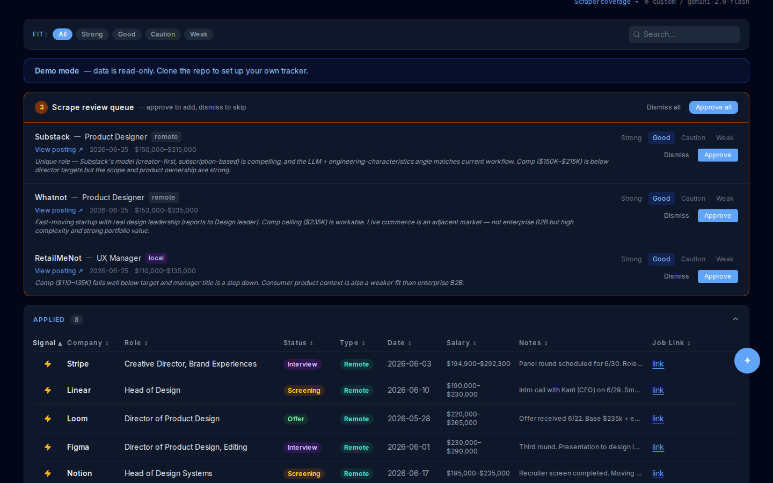This screenshot has width=773, height=483.
Task: Set Whatnot posting rating to Strong
Action: [631, 199]
